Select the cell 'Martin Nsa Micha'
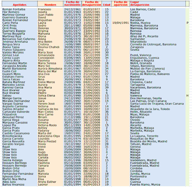This screenshot has width=192, height=187. [x=14, y=179]
